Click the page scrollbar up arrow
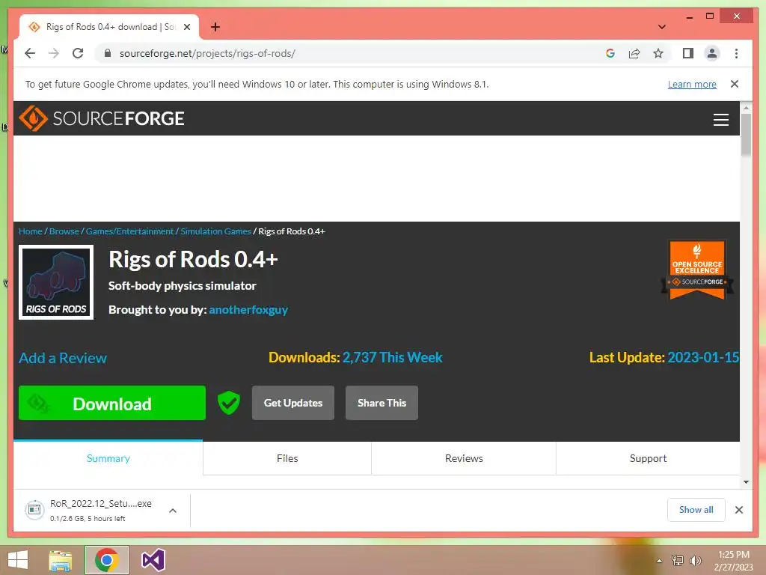Screen dimensions: 766x575 tap(746, 108)
